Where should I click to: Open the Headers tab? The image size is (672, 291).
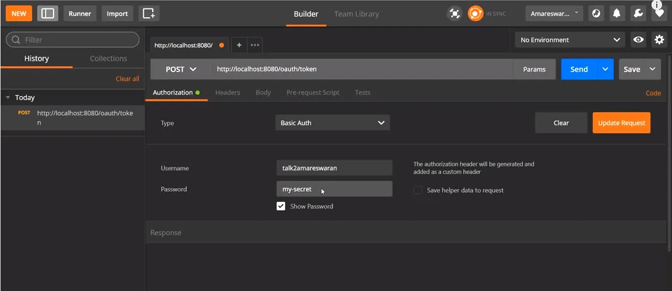(228, 92)
